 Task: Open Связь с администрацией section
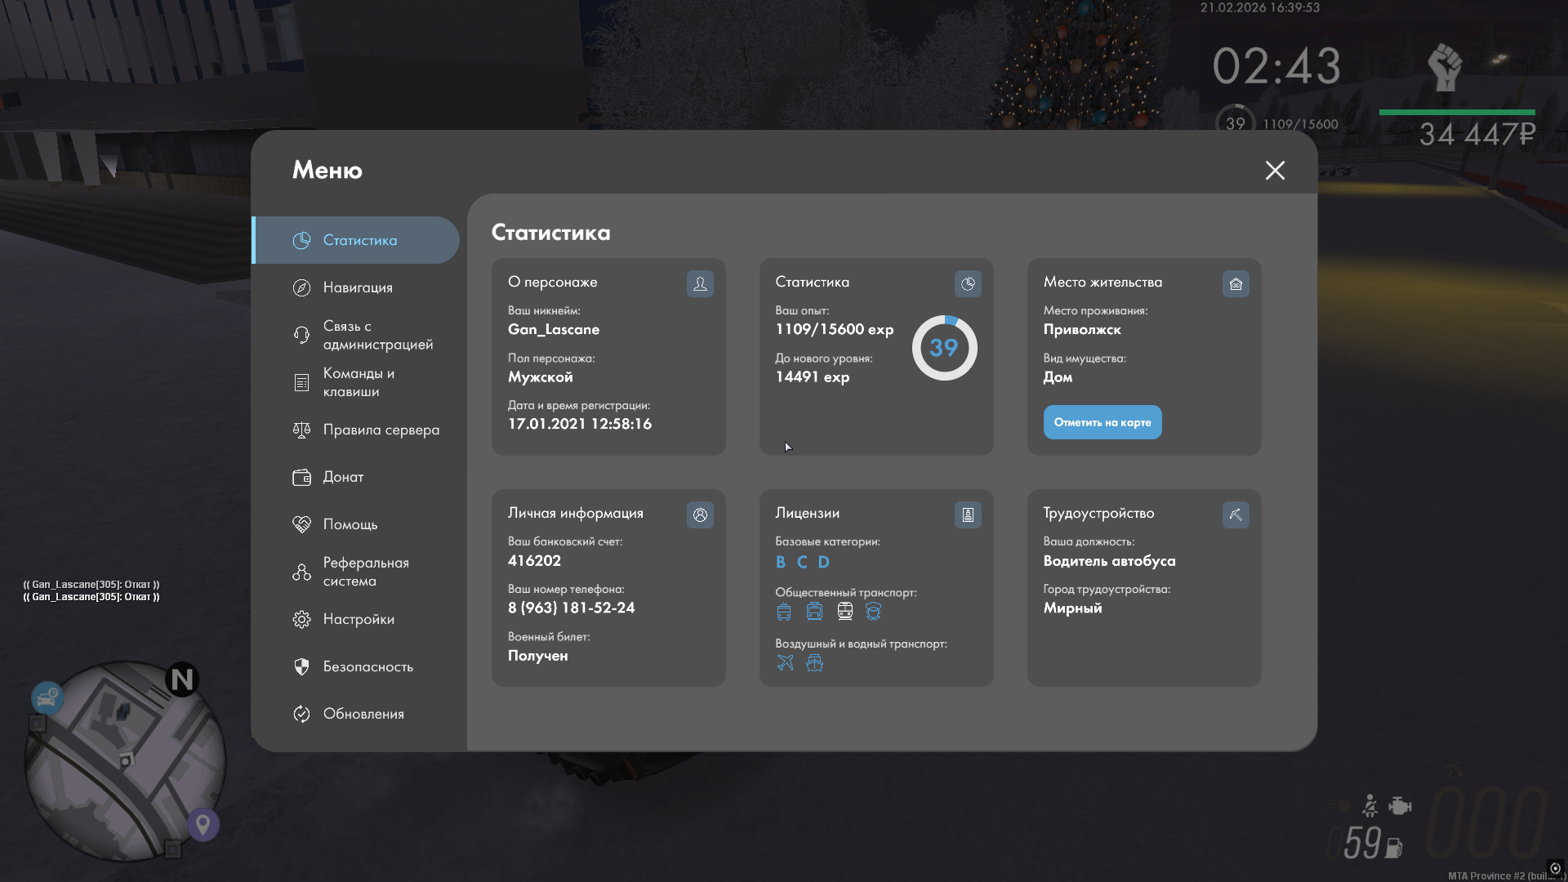pyautogui.click(x=377, y=335)
